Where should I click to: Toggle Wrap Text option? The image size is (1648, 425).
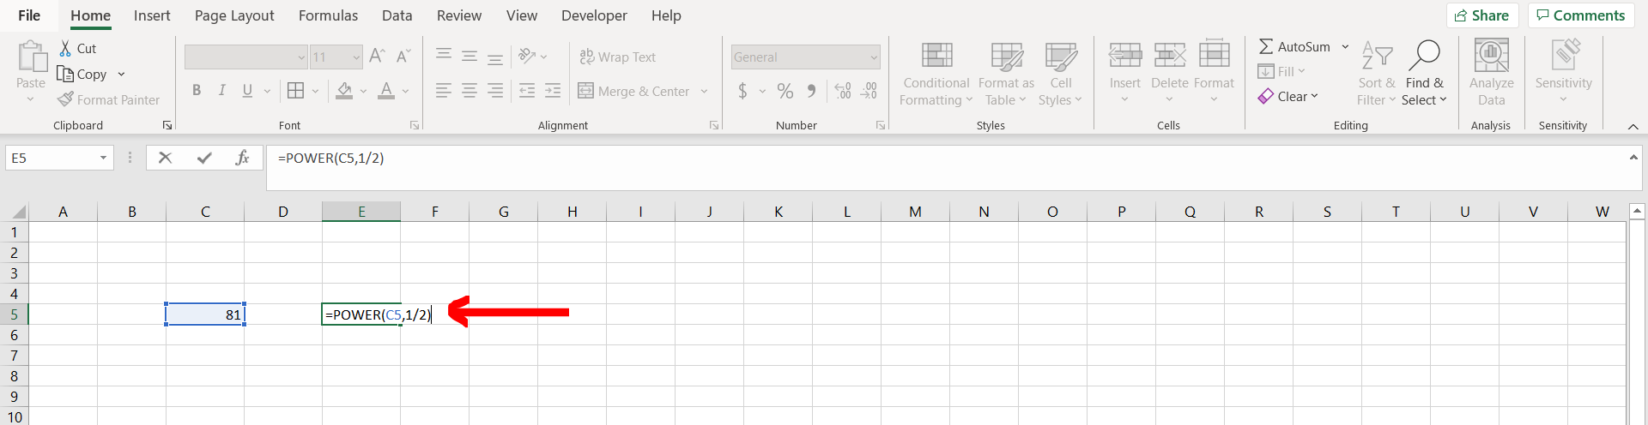(x=618, y=57)
